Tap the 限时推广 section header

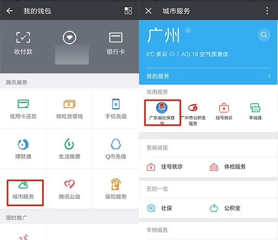pyautogui.click(x=17, y=218)
